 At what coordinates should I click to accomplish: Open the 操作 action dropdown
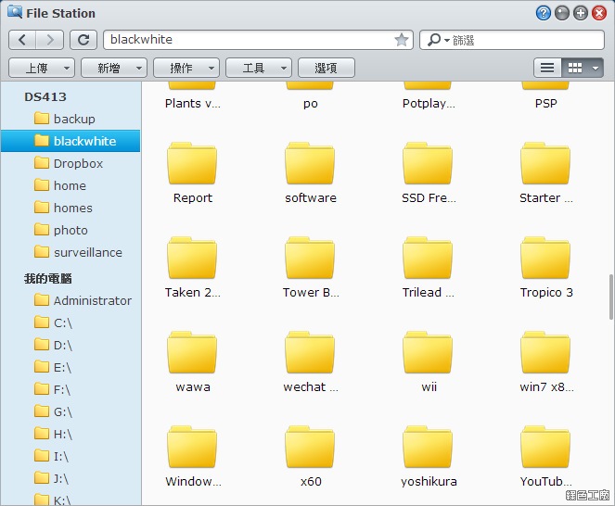pyautogui.click(x=186, y=68)
